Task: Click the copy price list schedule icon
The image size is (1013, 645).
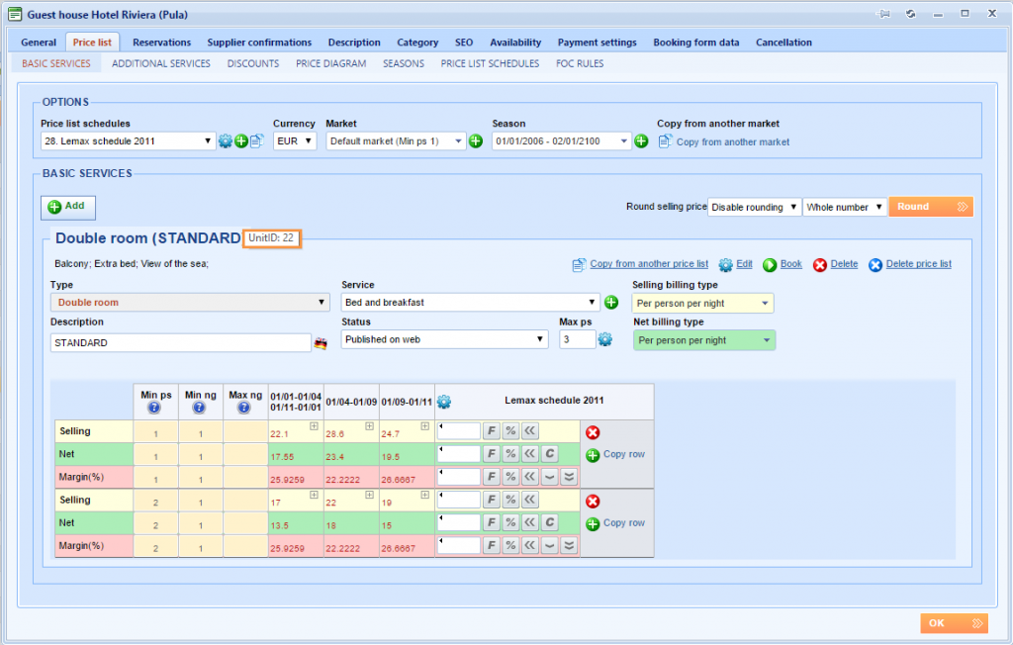Action: [x=254, y=140]
